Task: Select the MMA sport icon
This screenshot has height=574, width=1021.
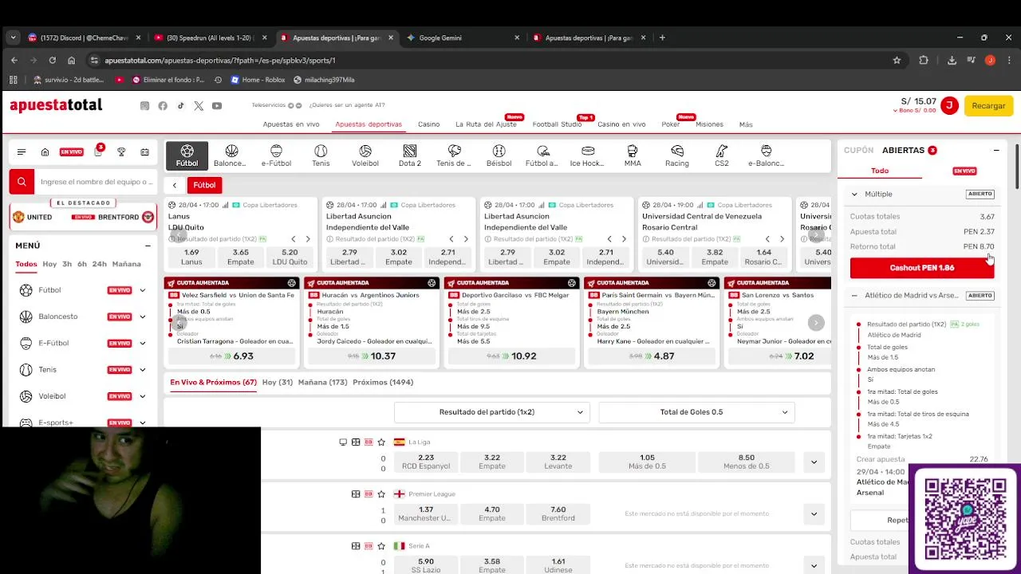Action: point(633,155)
